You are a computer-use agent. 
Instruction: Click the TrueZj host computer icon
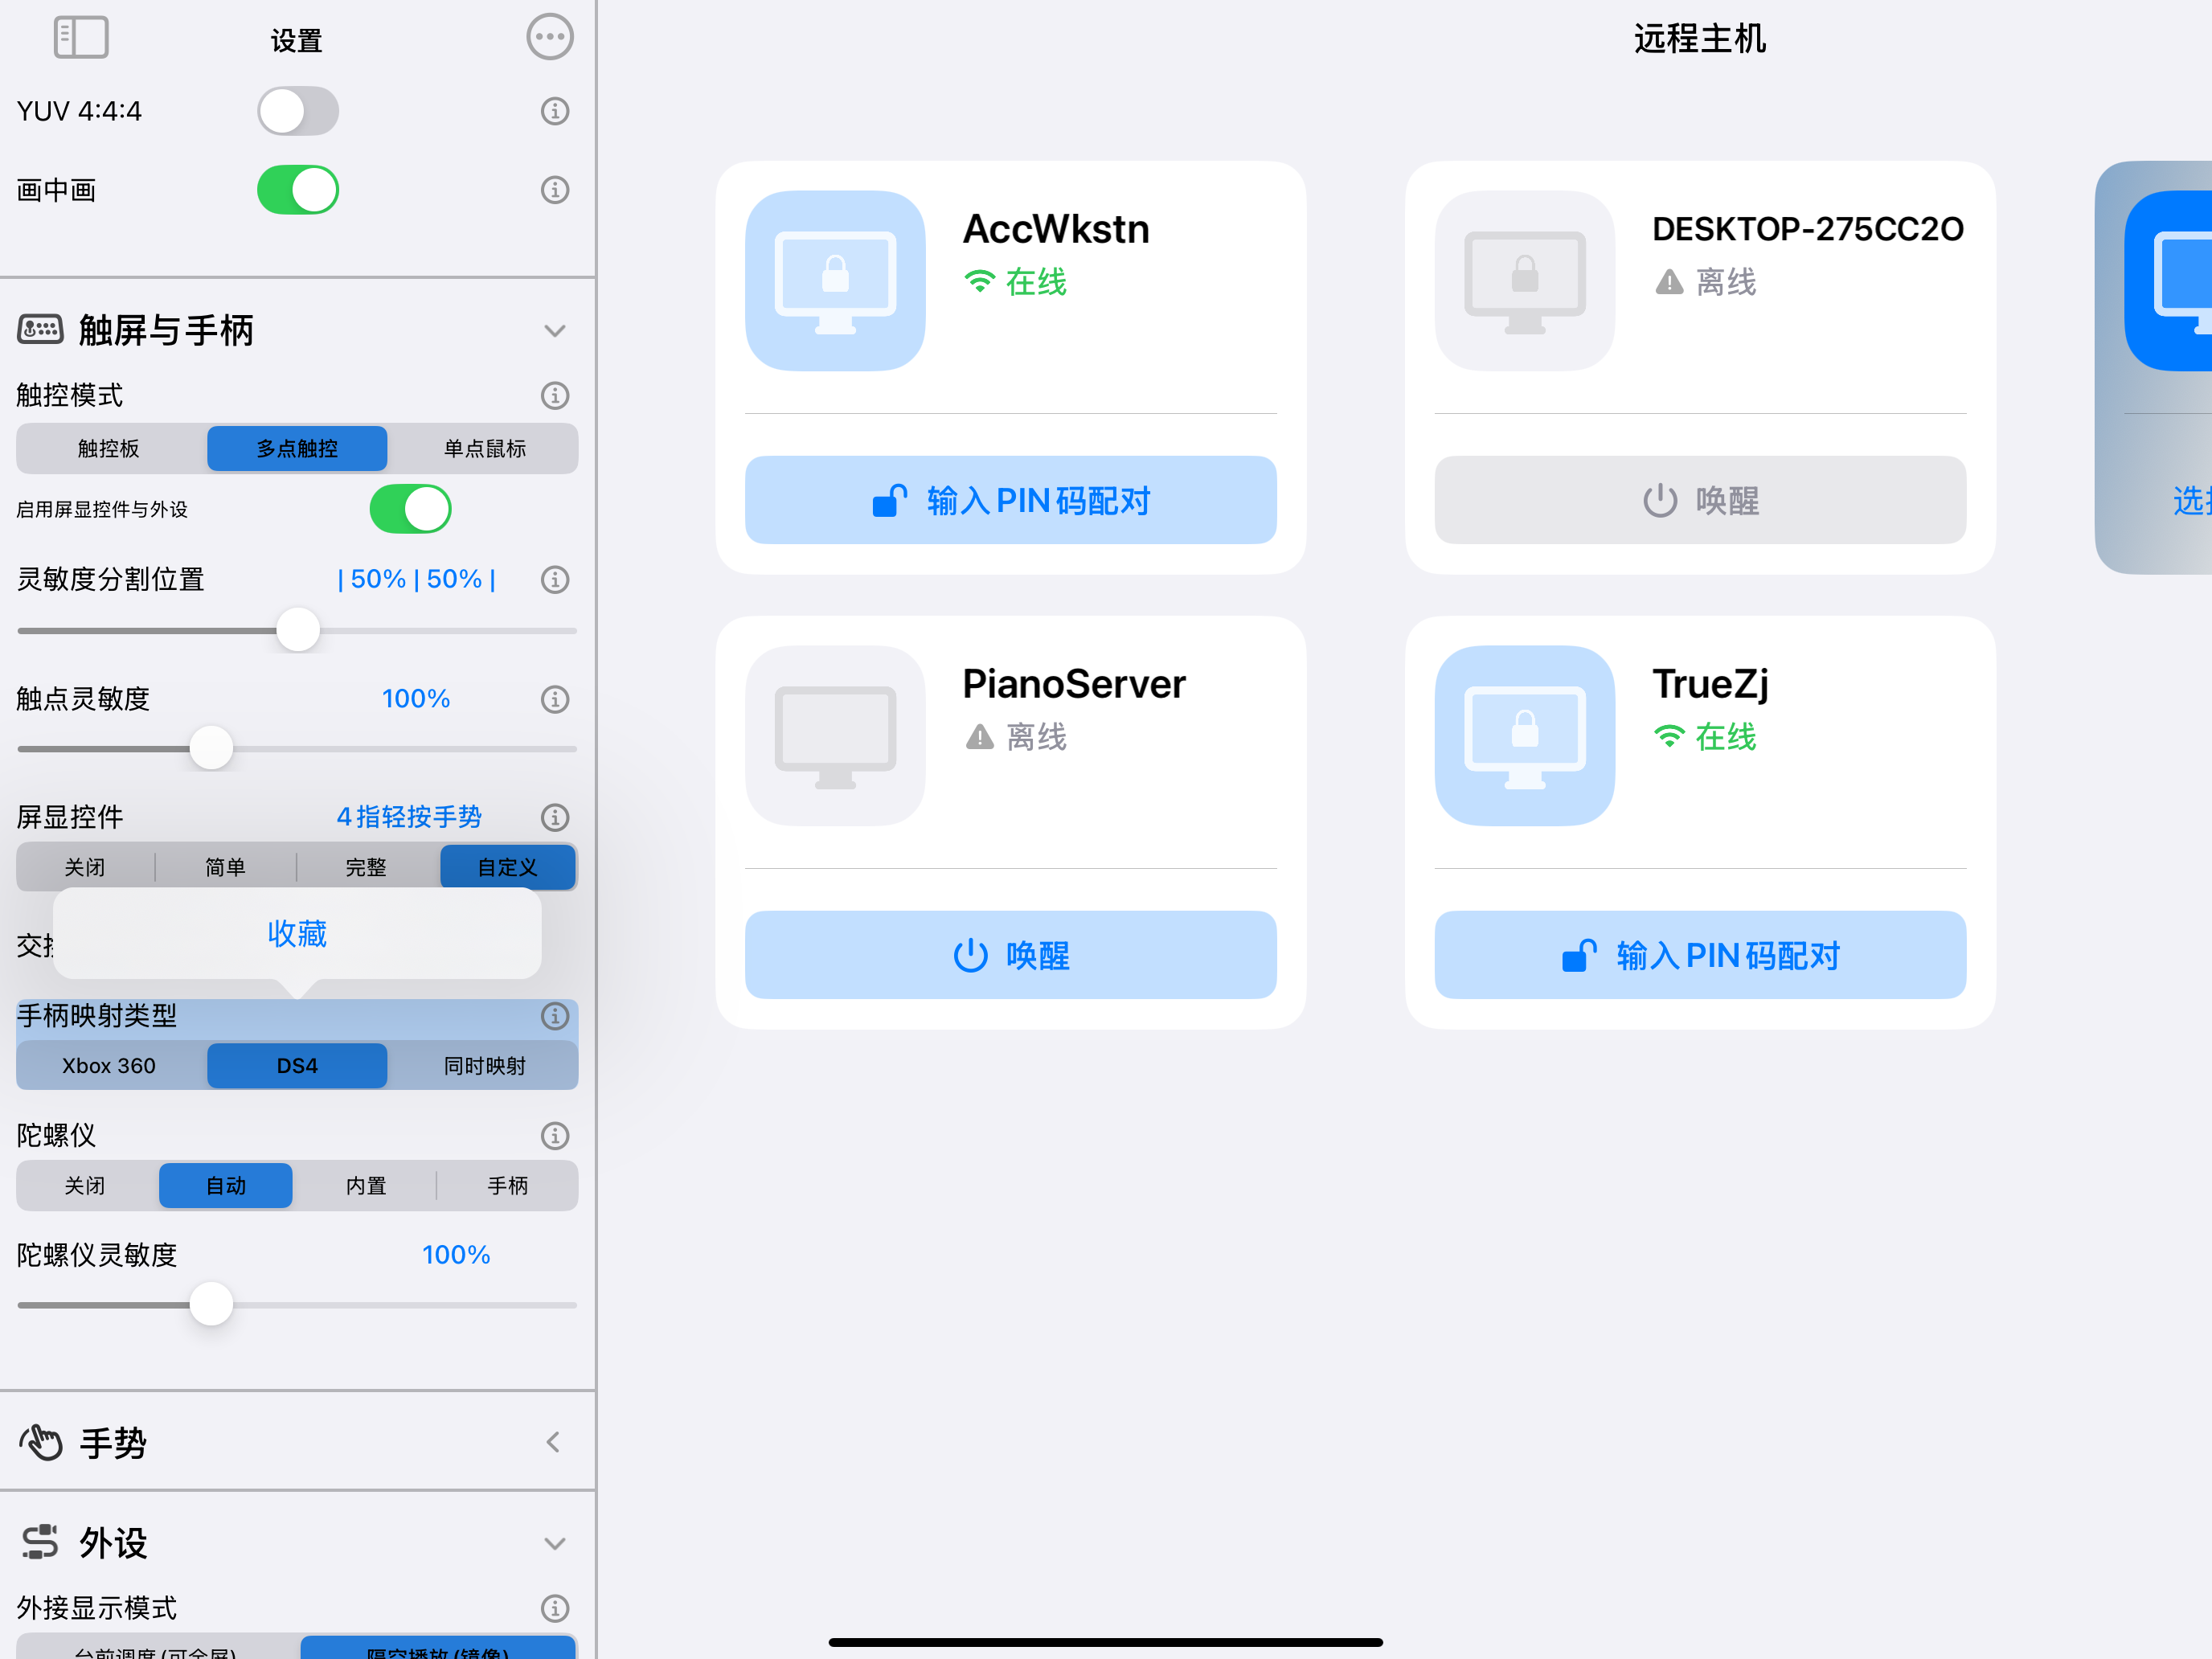point(1524,736)
